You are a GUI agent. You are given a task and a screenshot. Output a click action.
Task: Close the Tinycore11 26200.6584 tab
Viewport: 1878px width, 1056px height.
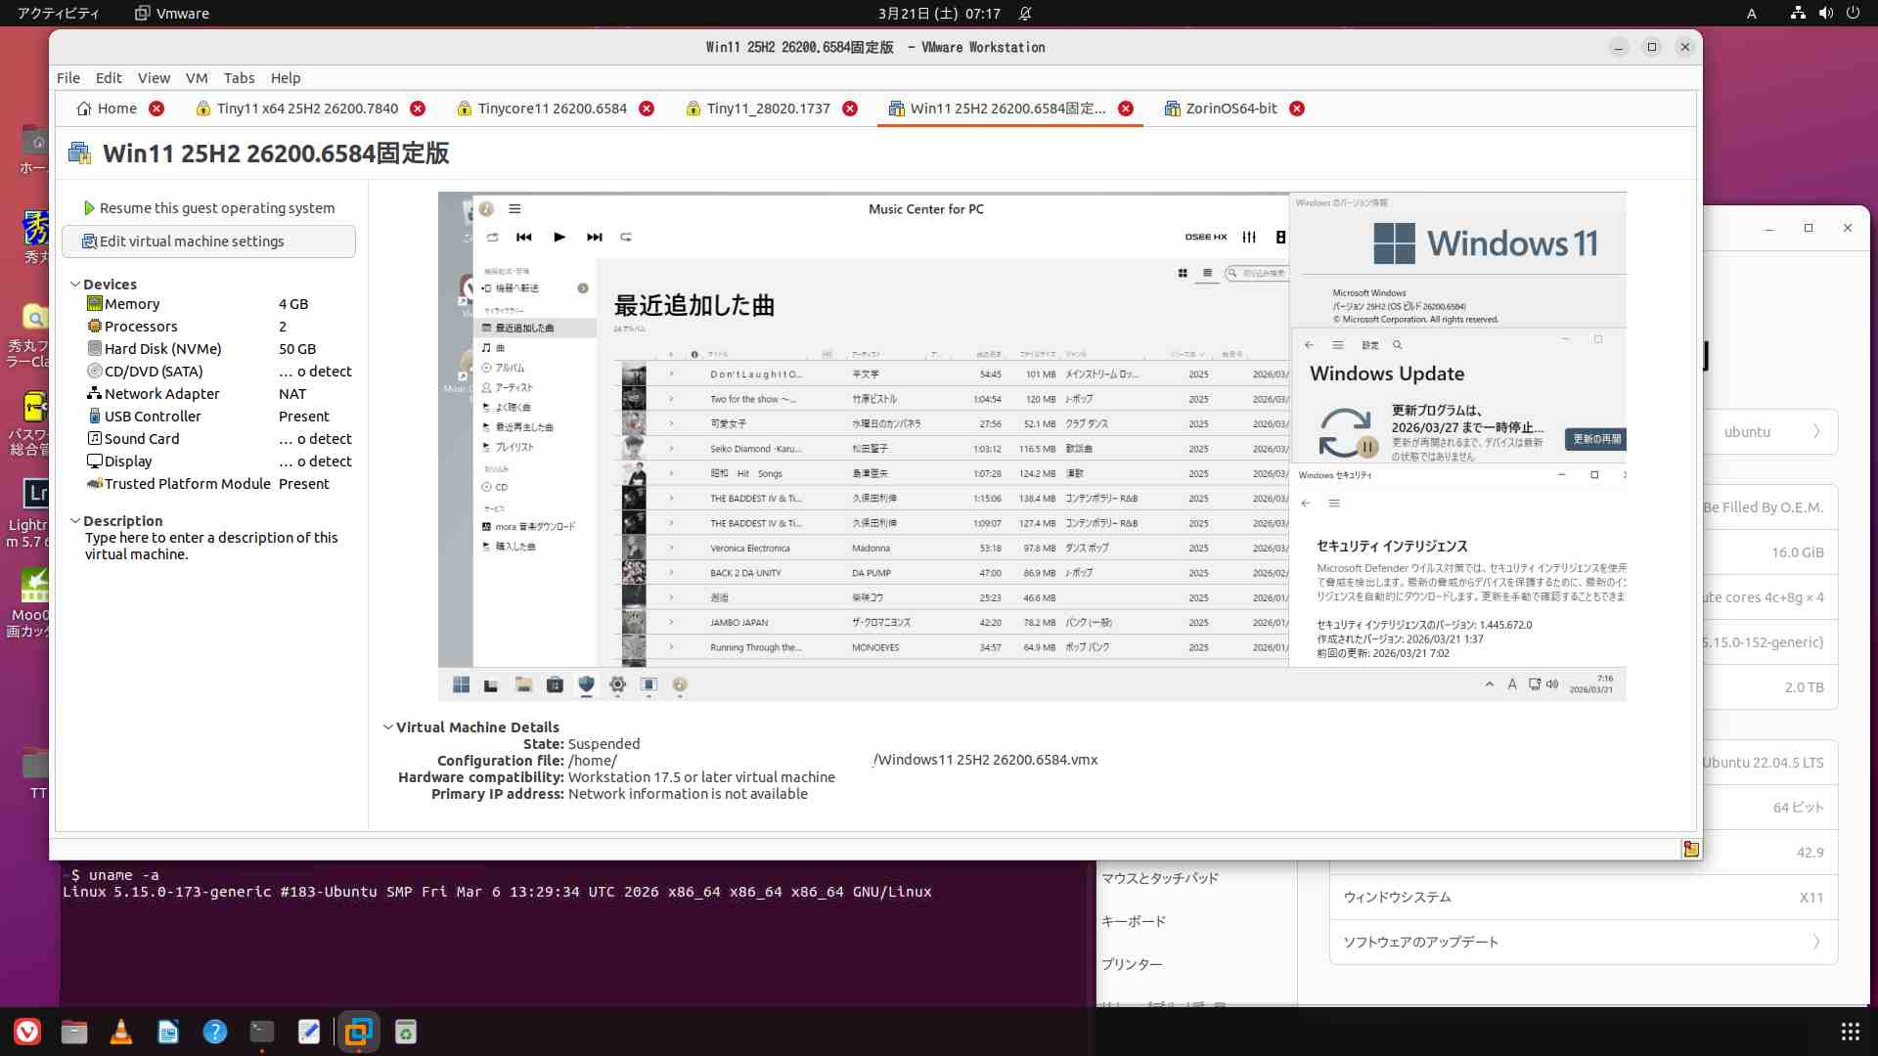(647, 109)
